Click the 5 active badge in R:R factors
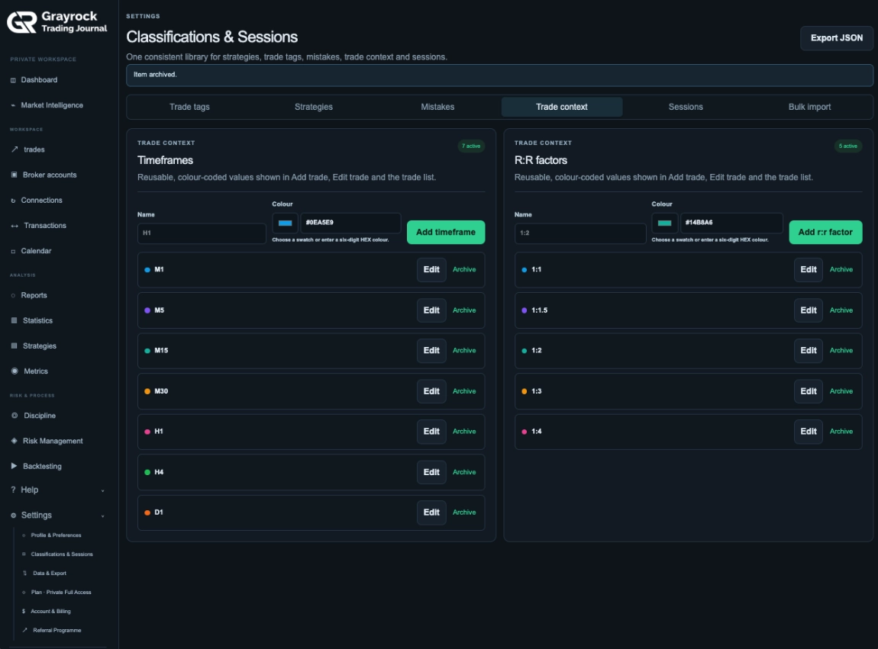Image resolution: width=878 pixels, height=649 pixels. click(x=847, y=146)
